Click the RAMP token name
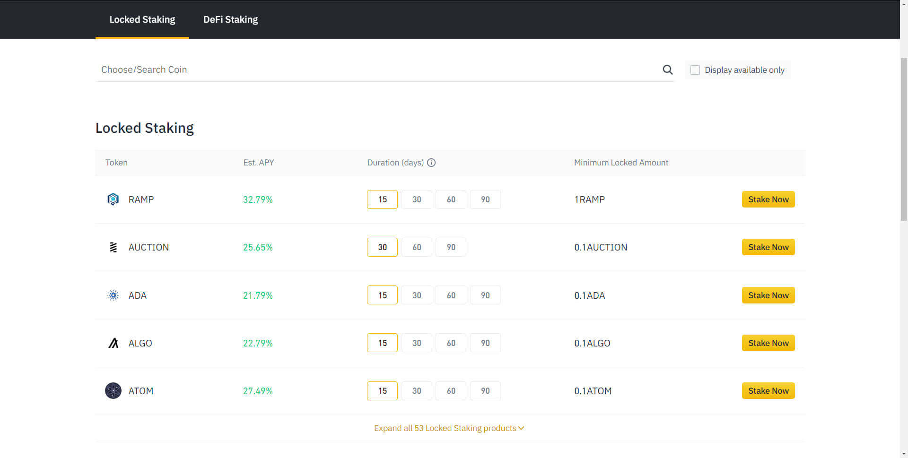908x458 pixels. click(x=141, y=199)
